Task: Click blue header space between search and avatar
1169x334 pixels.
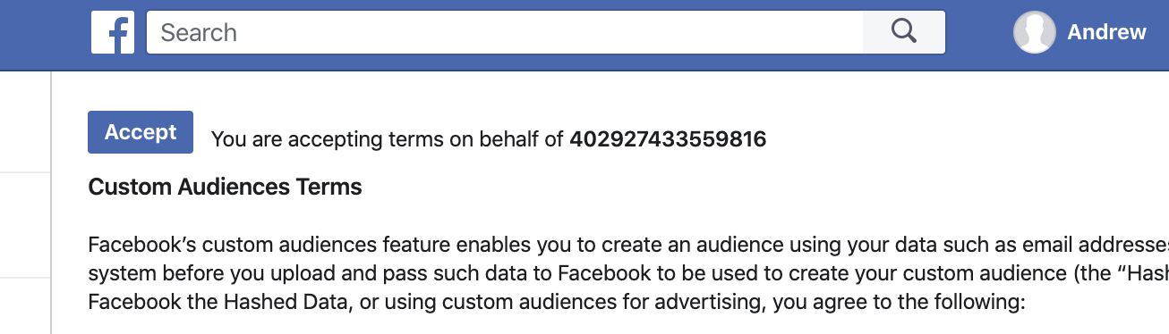Action: pos(979,32)
